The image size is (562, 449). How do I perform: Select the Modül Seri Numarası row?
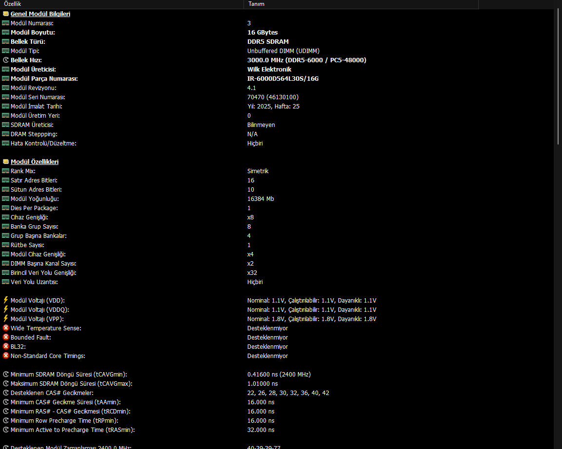click(38, 97)
